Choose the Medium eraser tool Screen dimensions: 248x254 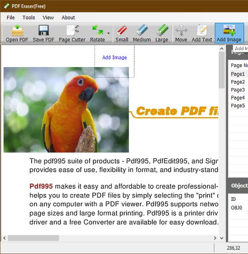coord(142,34)
